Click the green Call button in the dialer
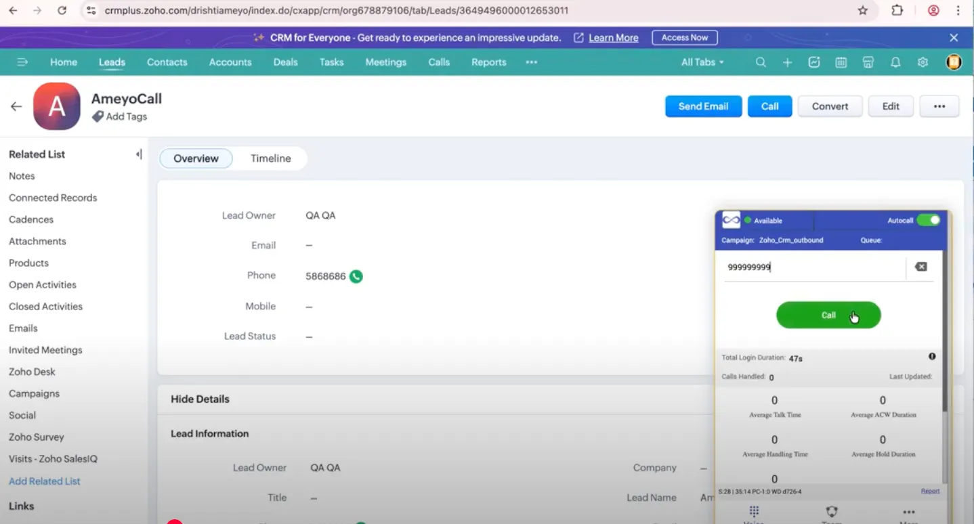The height and width of the screenshot is (524, 974). 828,315
